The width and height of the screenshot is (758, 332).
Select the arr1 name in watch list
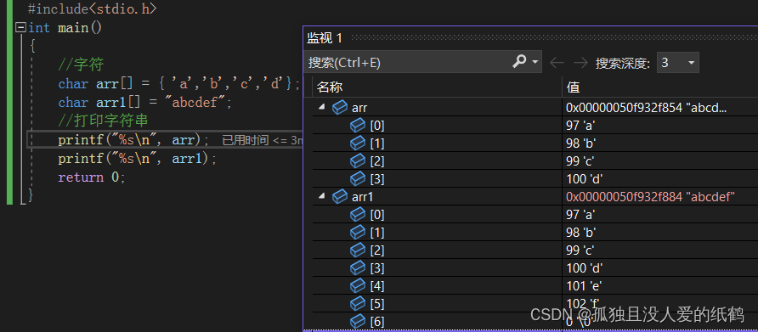[x=363, y=197]
